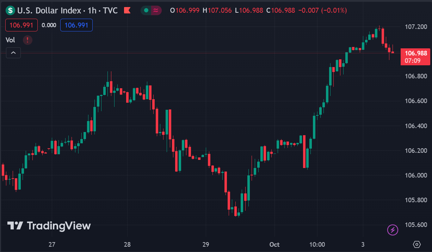Click the green dollar symbol logo
The image size is (432, 252).
[x=11, y=10]
